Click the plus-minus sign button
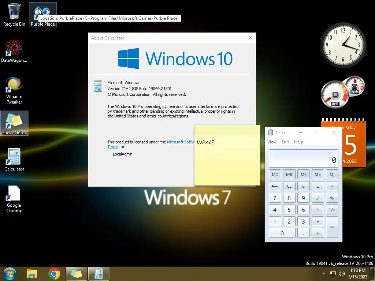375x281 pixels. click(x=318, y=186)
